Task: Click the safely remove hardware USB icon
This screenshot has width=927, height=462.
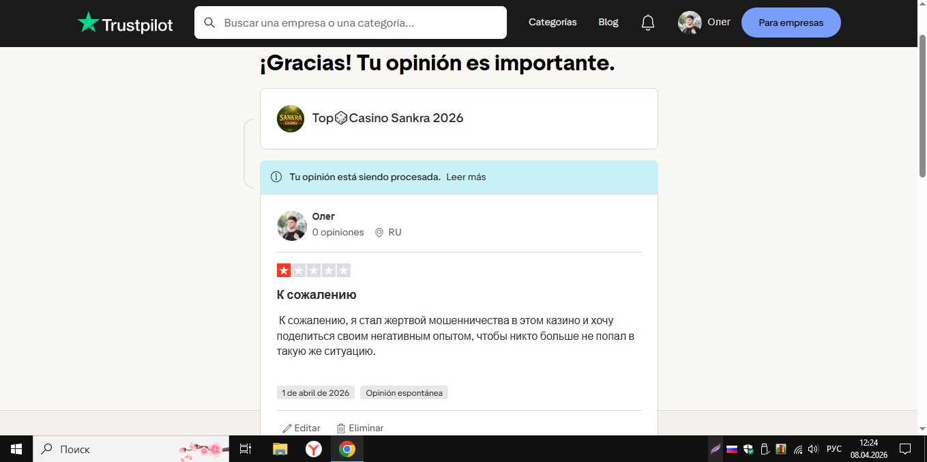Action: [765, 449]
